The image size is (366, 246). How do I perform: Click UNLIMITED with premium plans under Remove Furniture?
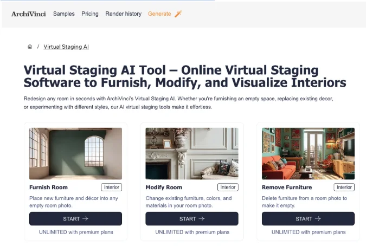tap(309, 232)
